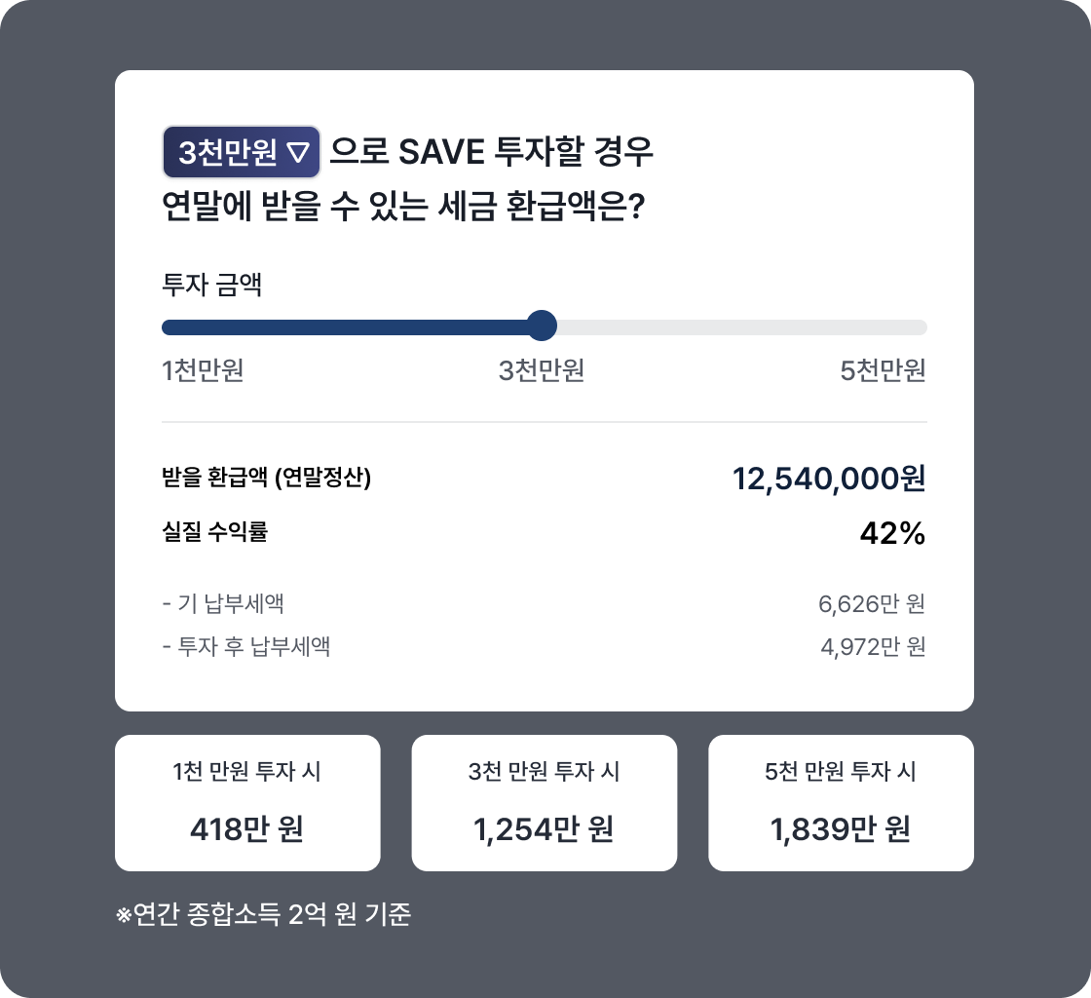This screenshot has width=1091, height=998.
Task: Click the 받을 환급액 (연말정산) label
Action: point(267,478)
